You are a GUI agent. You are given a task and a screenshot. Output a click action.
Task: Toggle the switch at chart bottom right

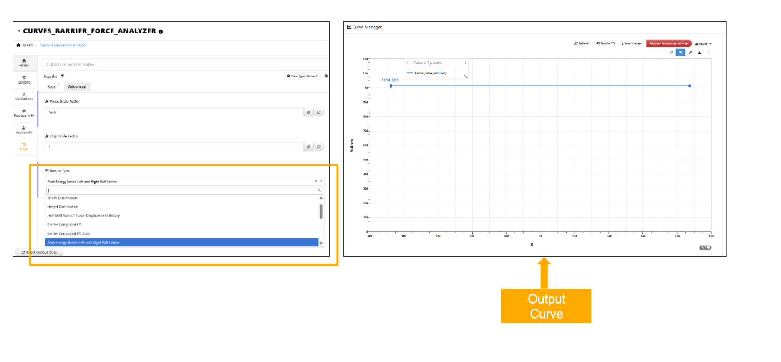705,248
